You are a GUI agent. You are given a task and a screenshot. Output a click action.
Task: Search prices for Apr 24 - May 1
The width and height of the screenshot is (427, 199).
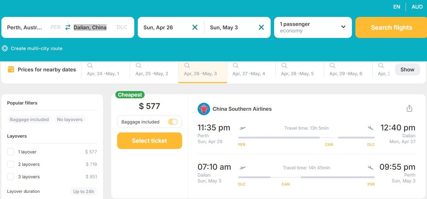tap(90, 66)
